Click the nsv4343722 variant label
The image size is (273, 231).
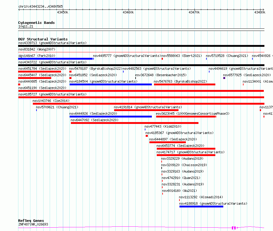point(52,62)
